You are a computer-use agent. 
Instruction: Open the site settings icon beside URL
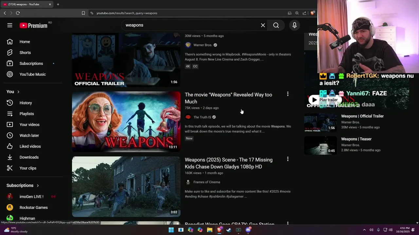point(92,13)
